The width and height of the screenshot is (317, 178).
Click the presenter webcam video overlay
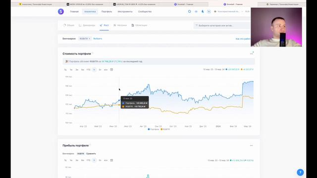click(276, 27)
